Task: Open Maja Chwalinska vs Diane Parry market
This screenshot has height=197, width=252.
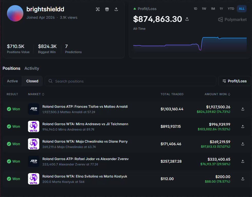Action: pos(85,142)
